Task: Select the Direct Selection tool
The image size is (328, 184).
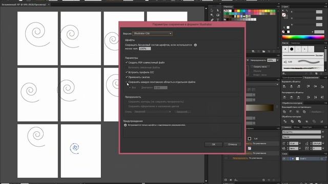Action: [x=218, y=10]
